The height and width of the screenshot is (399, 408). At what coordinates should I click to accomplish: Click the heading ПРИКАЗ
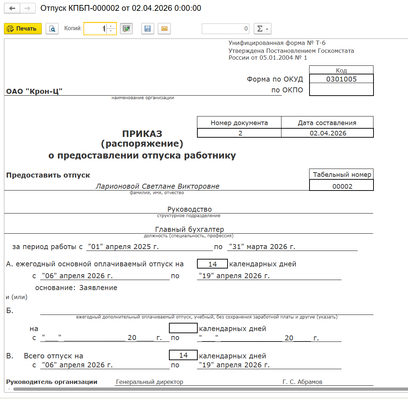tap(142, 134)
